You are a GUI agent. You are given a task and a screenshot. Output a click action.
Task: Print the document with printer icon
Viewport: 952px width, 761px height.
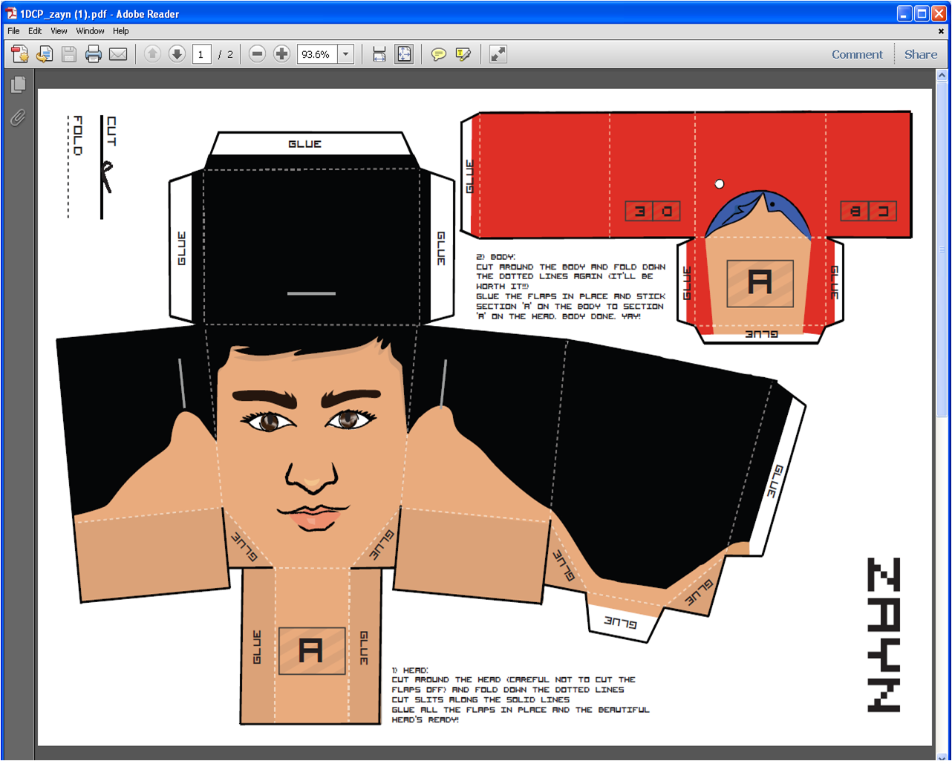94,54
